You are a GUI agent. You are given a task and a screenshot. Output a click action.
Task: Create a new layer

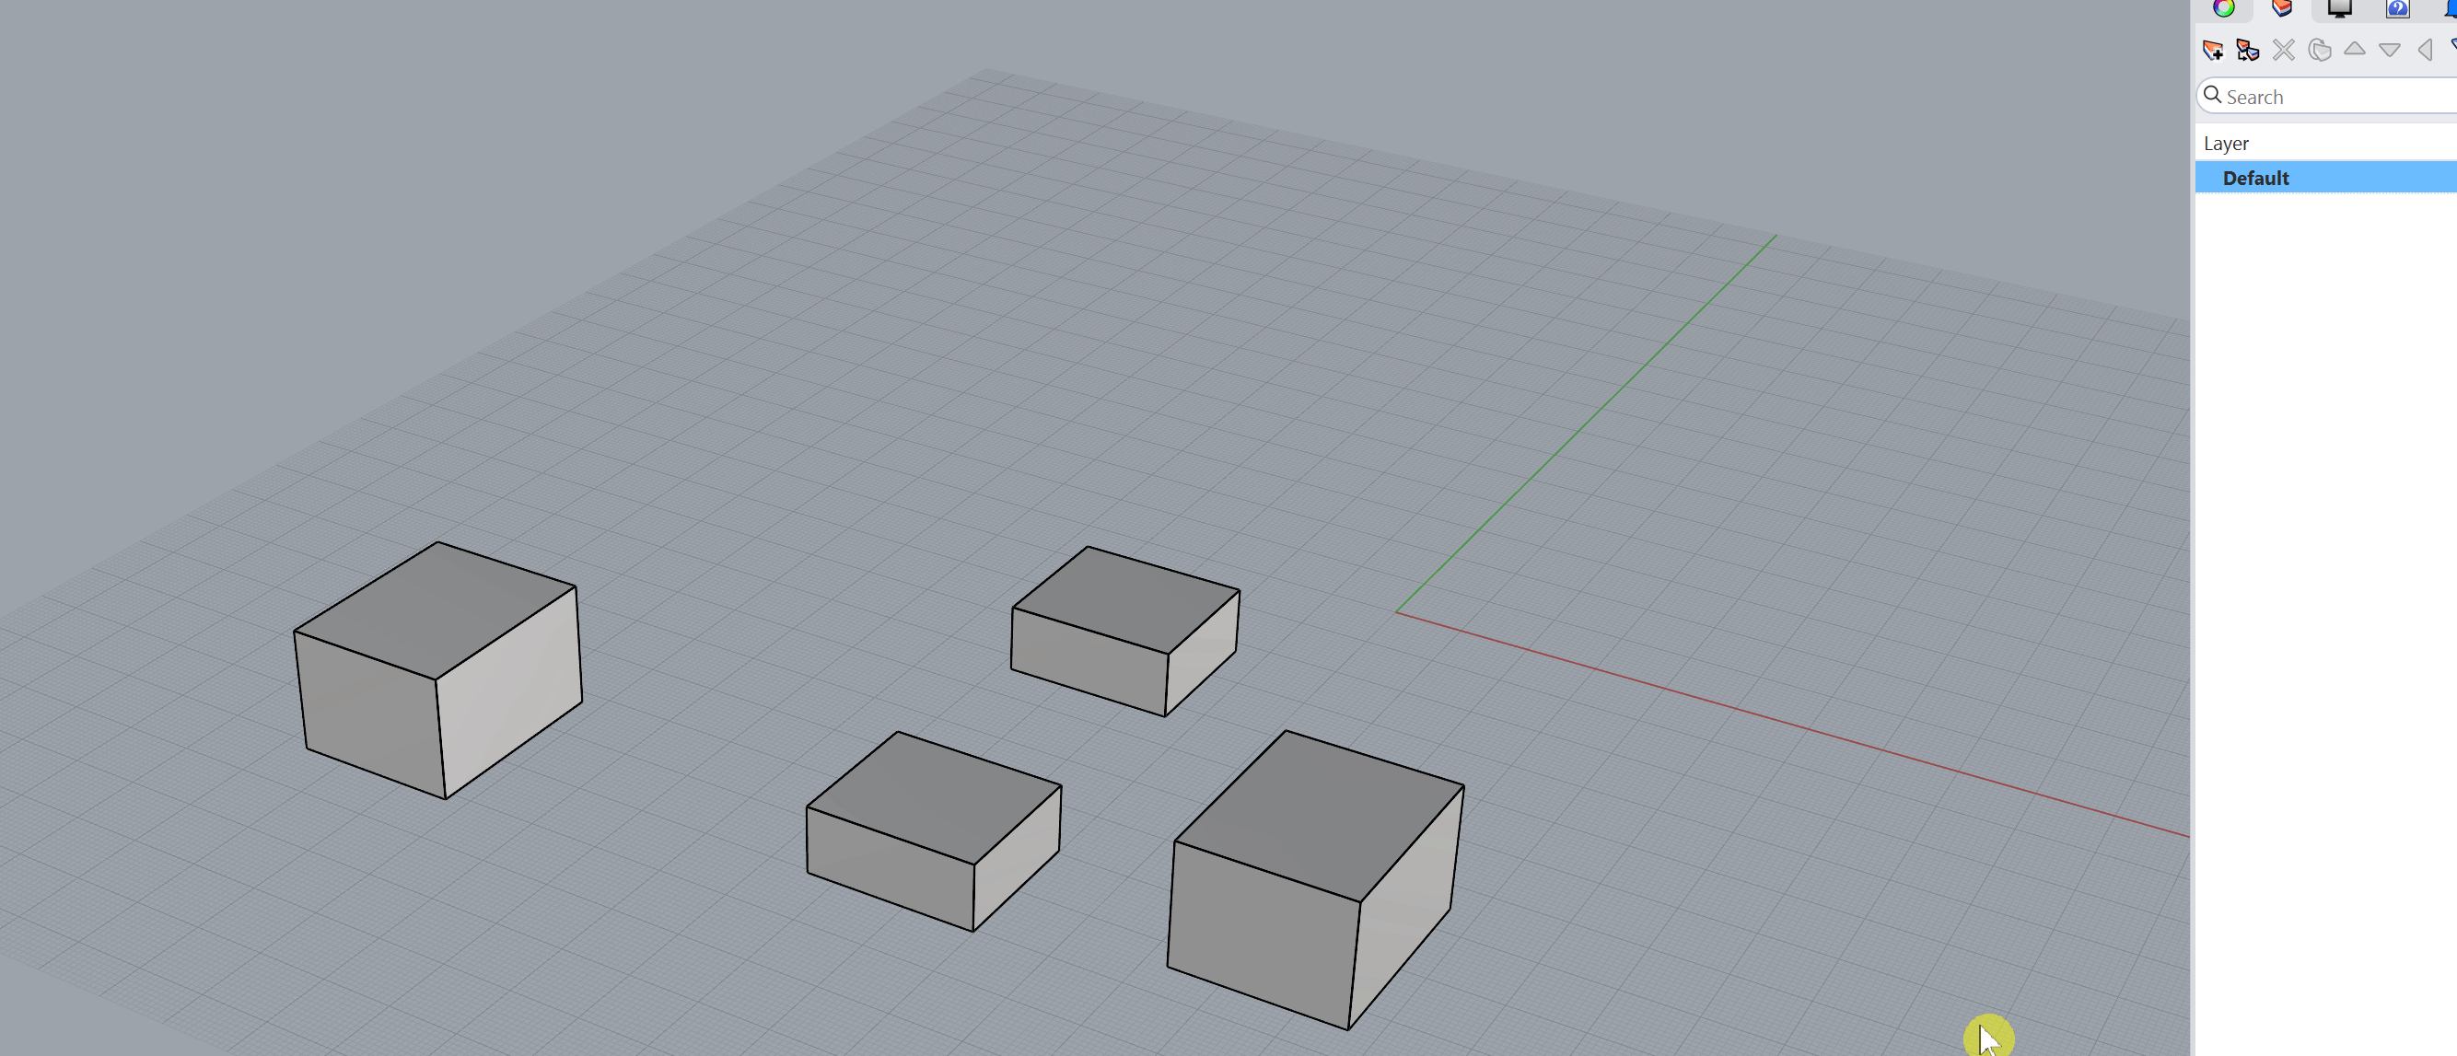point(2213,50)
